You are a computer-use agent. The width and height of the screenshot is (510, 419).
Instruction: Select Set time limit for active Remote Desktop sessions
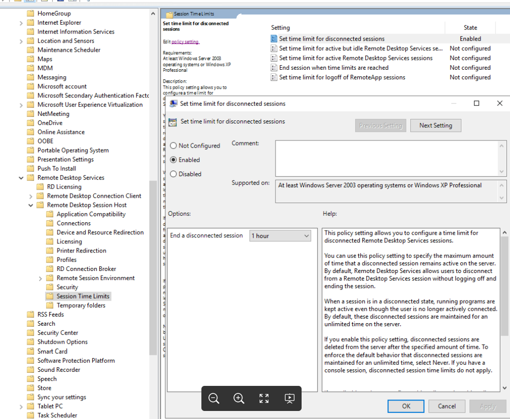(356, 58)
